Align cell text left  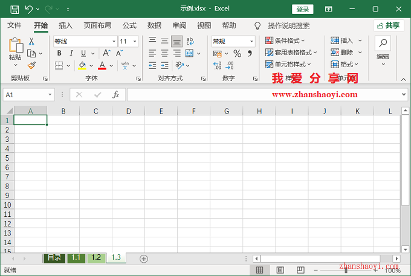click(x=152, y=53)
